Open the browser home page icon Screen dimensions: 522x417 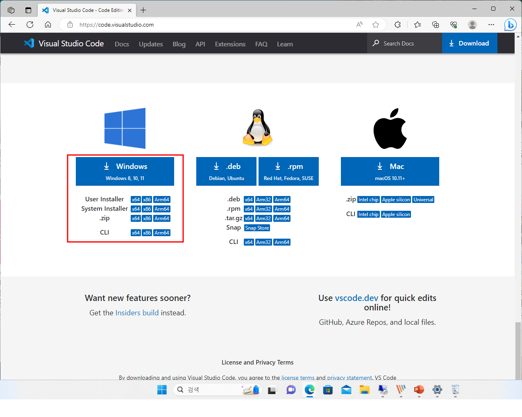tap(48, 25)
